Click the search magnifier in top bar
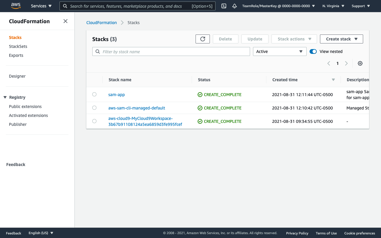381x238 pixels. [65, 6]
